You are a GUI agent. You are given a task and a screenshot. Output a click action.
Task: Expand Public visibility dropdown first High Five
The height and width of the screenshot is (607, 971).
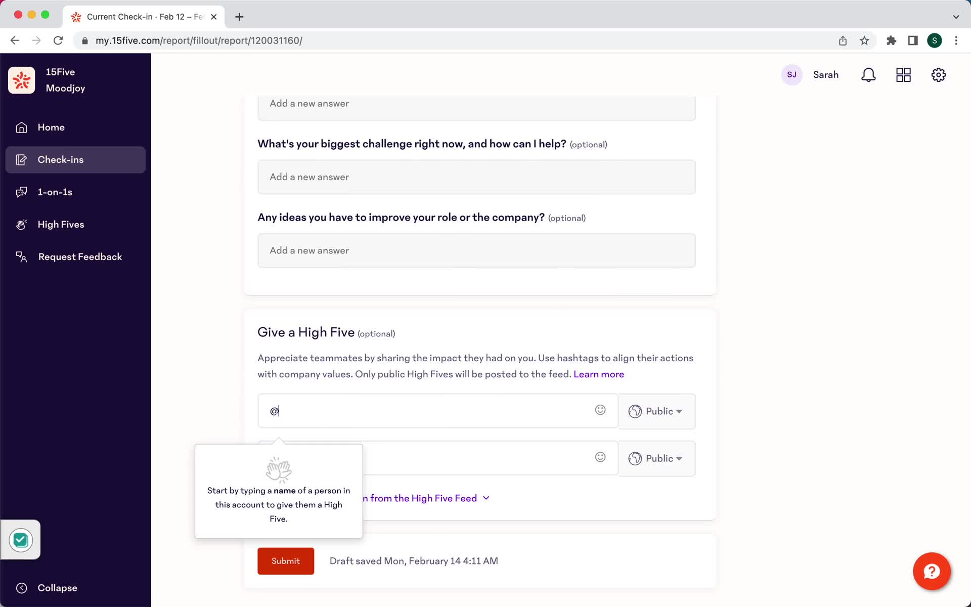click(x=656, y=411)
